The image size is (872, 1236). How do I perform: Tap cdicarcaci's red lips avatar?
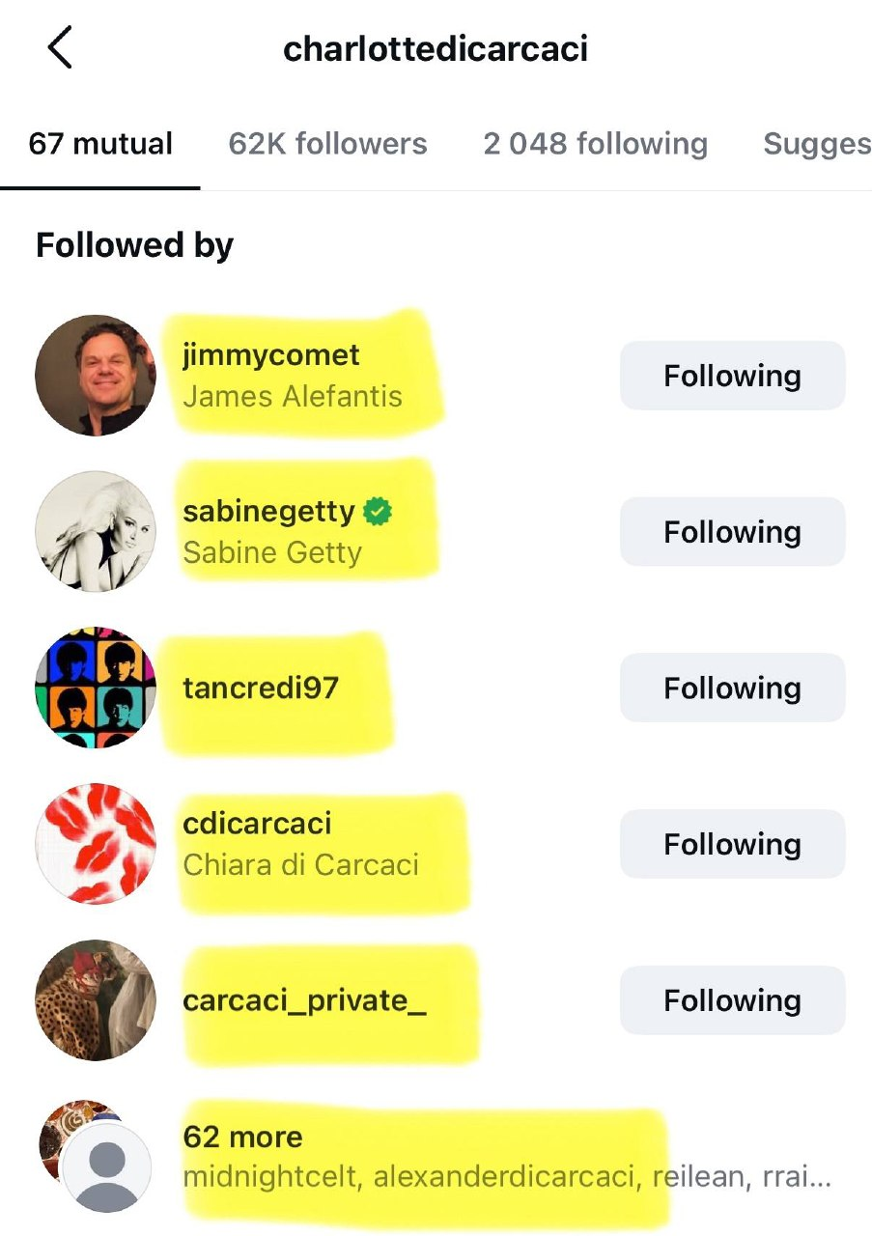click(95, 844)
